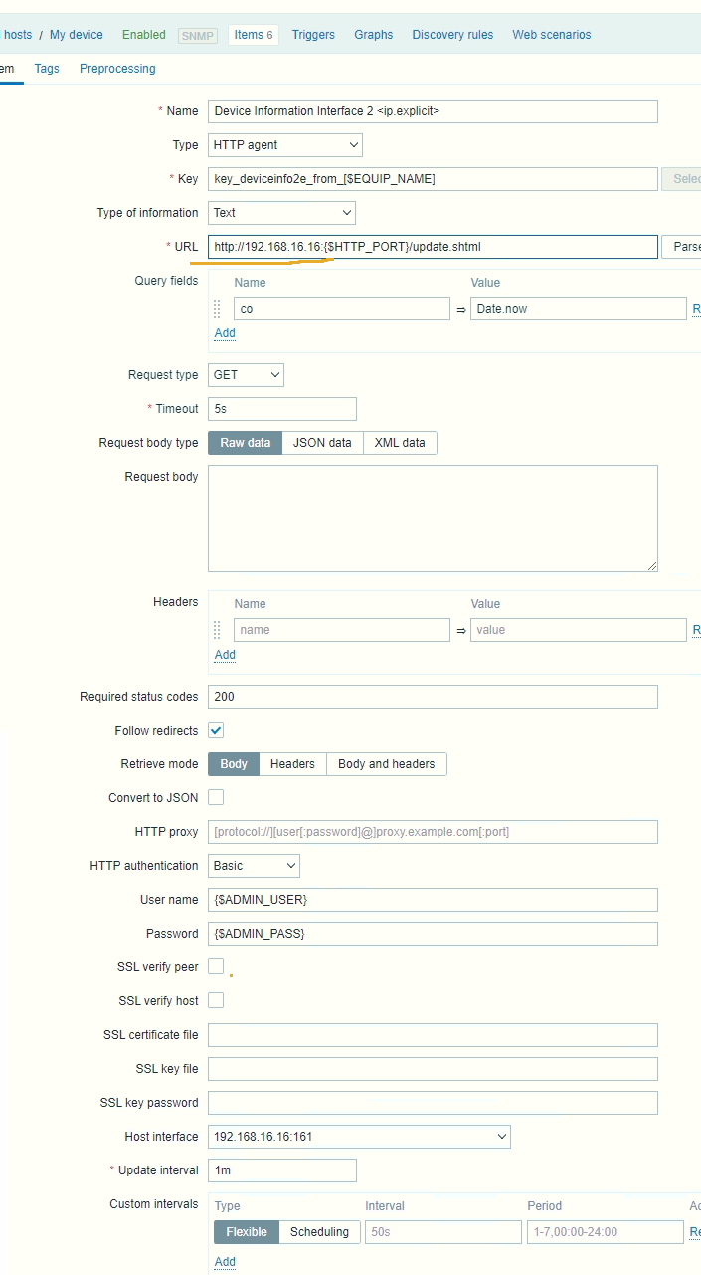Click drag handle icon in Headers row
701x1275 pixels.
218,630
